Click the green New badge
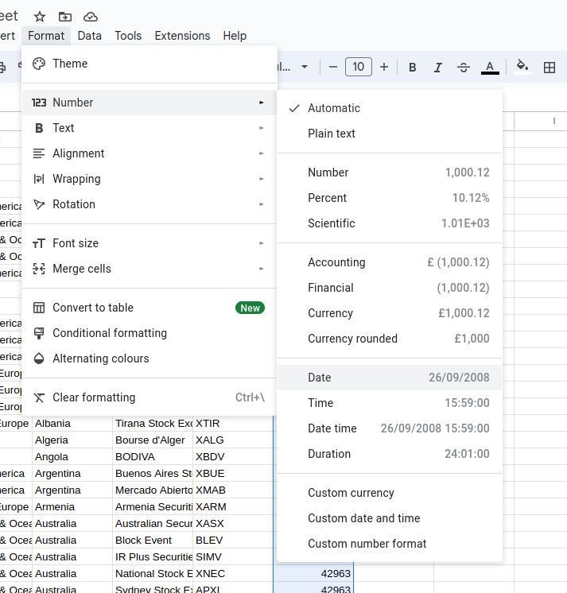Image resolution: width=567 pixels, height=593 pixels. click(250, 308)
